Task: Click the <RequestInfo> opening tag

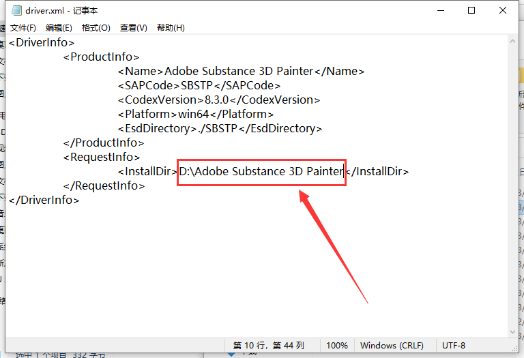Action: coord(102,158)
